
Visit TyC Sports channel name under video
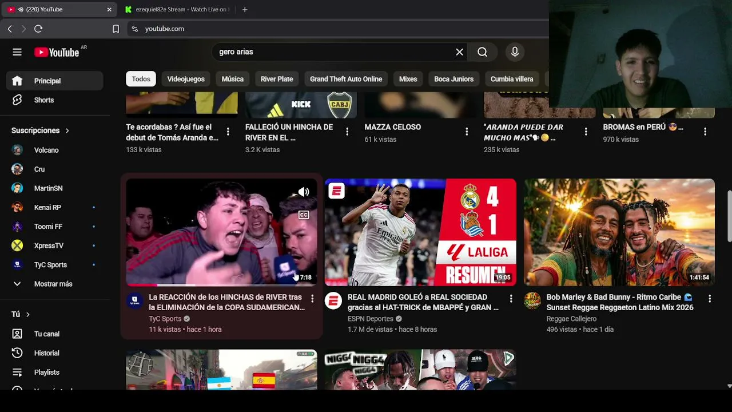pos(165,319)
